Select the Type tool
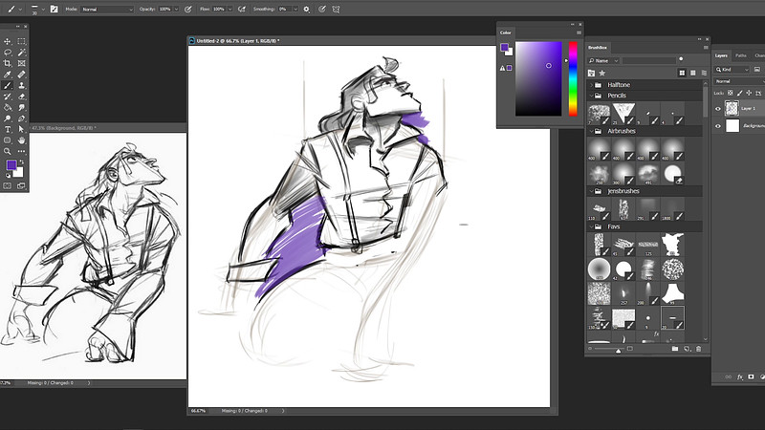The height and width of the screenshot is (430, 765). [x=8, y=130]
